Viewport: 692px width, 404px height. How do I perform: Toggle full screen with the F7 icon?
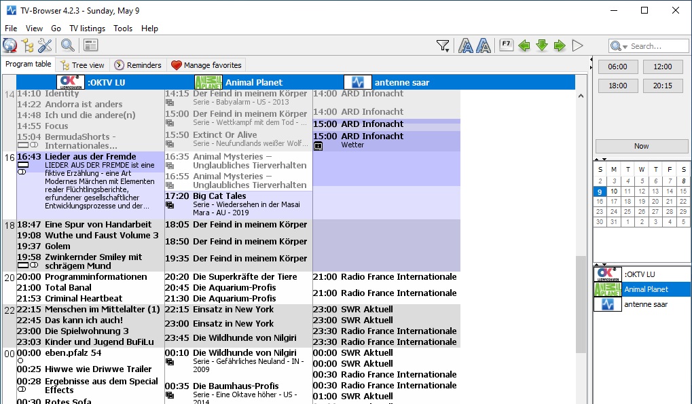506,45
